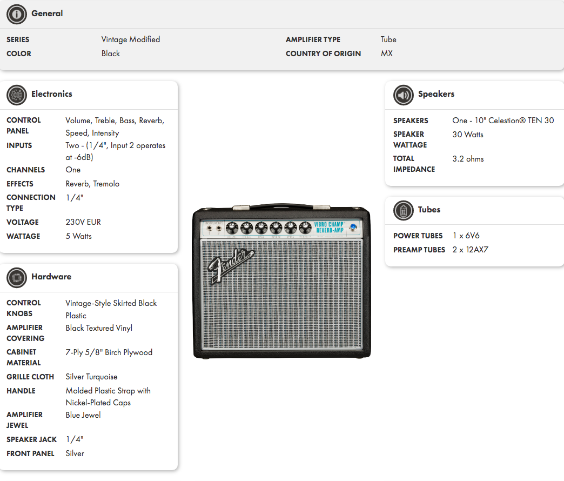Click the handle value 'Molded Plastic Strap with'
The image size is (564, 481).
[108, 390]
